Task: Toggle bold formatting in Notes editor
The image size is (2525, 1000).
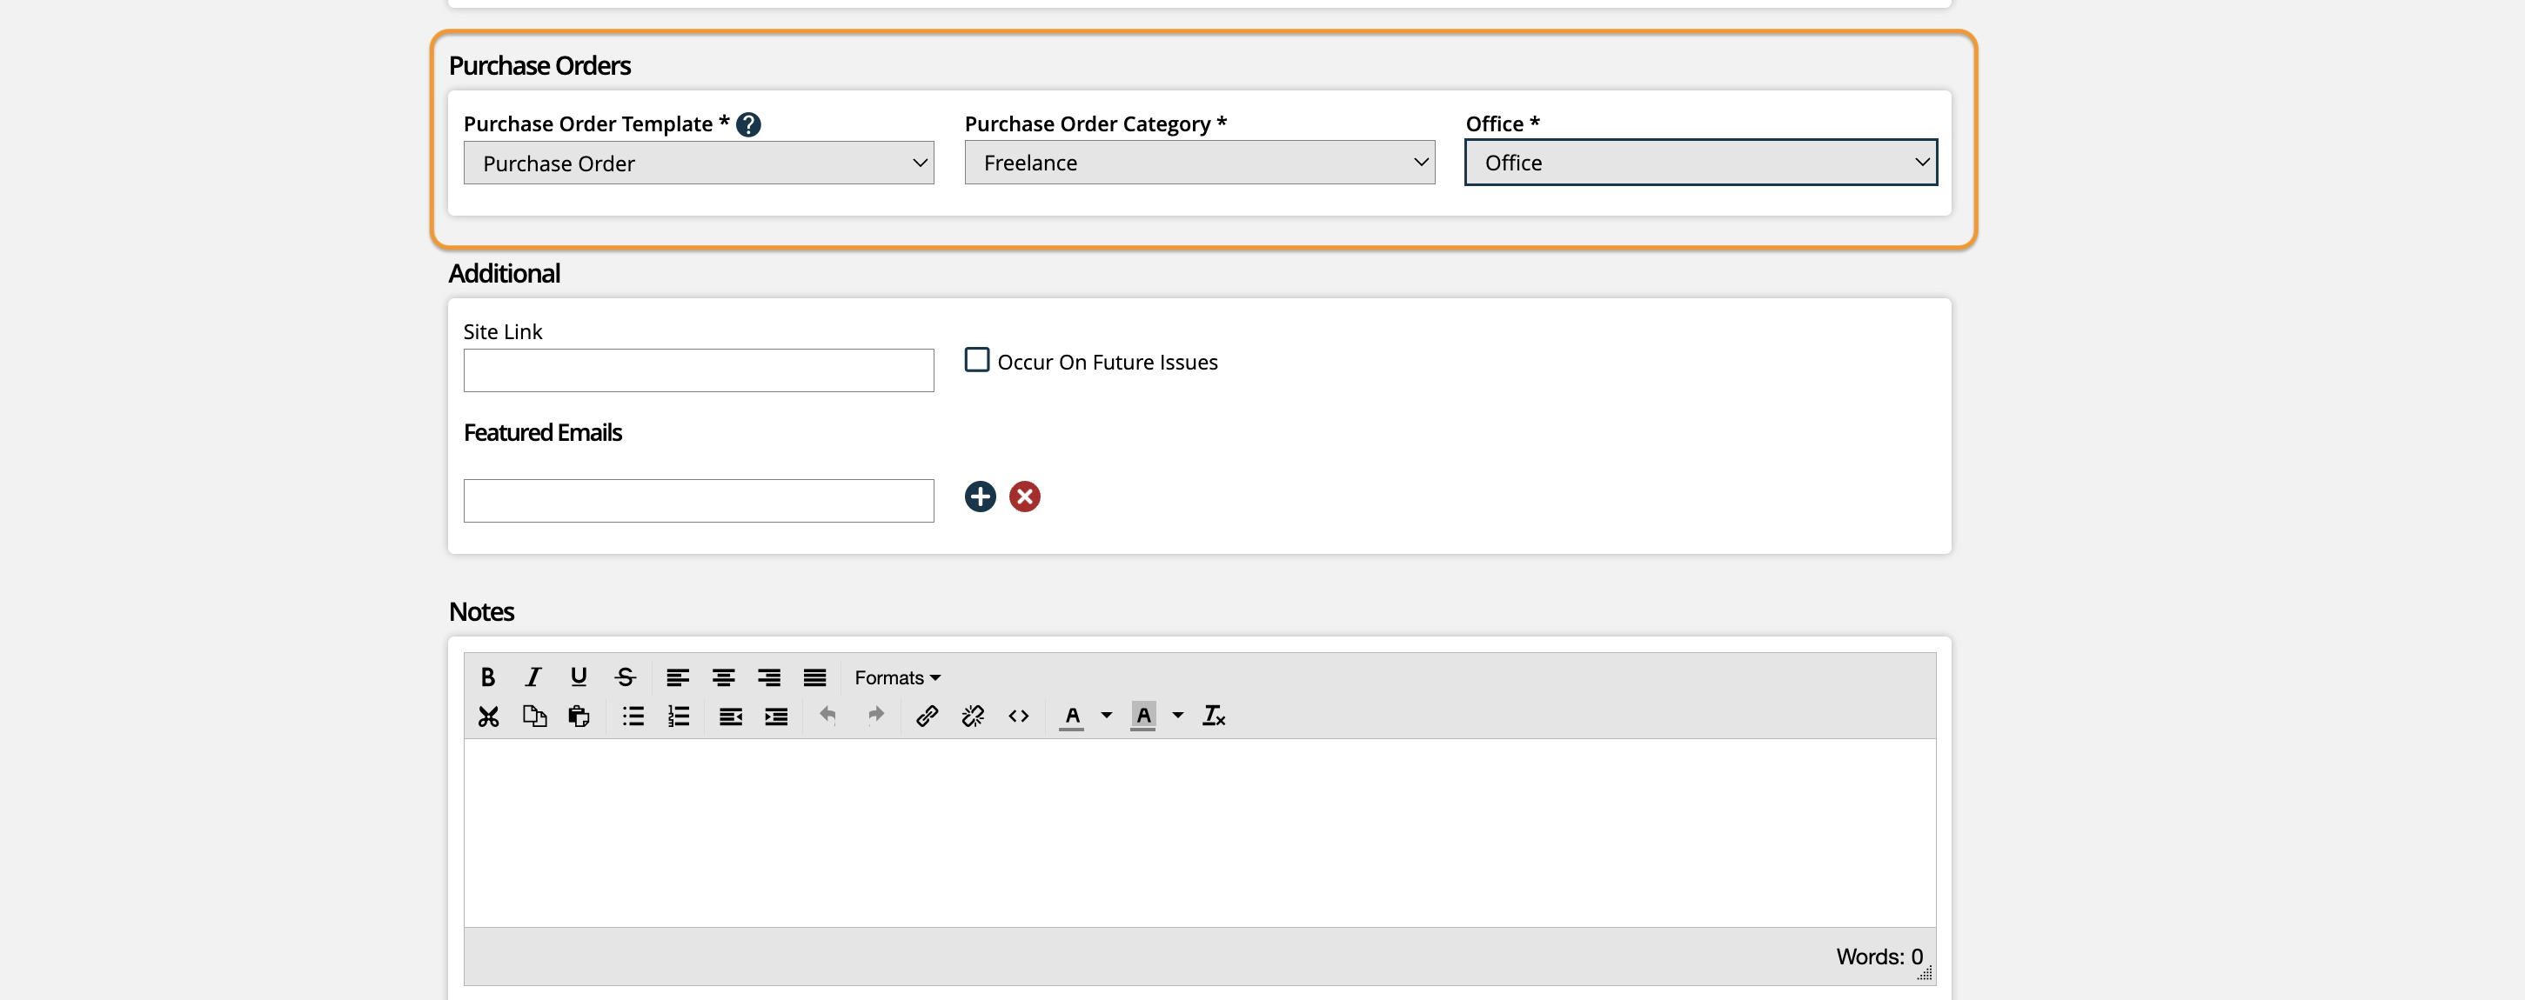Action: tap(487, 677)
